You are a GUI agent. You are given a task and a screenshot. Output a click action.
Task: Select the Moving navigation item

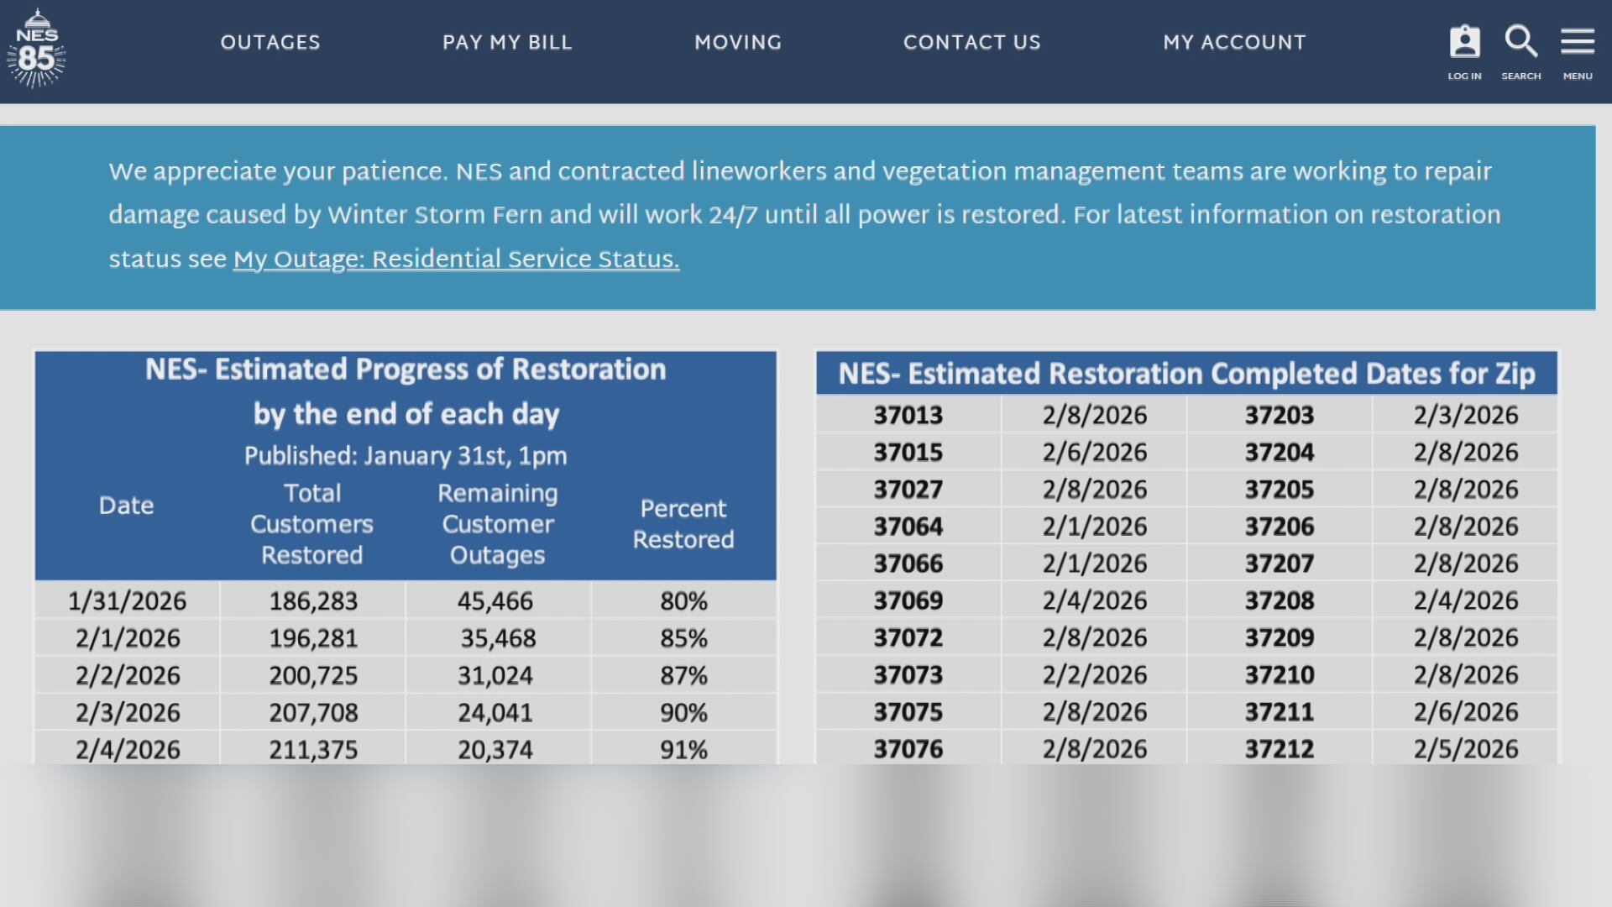738,43
